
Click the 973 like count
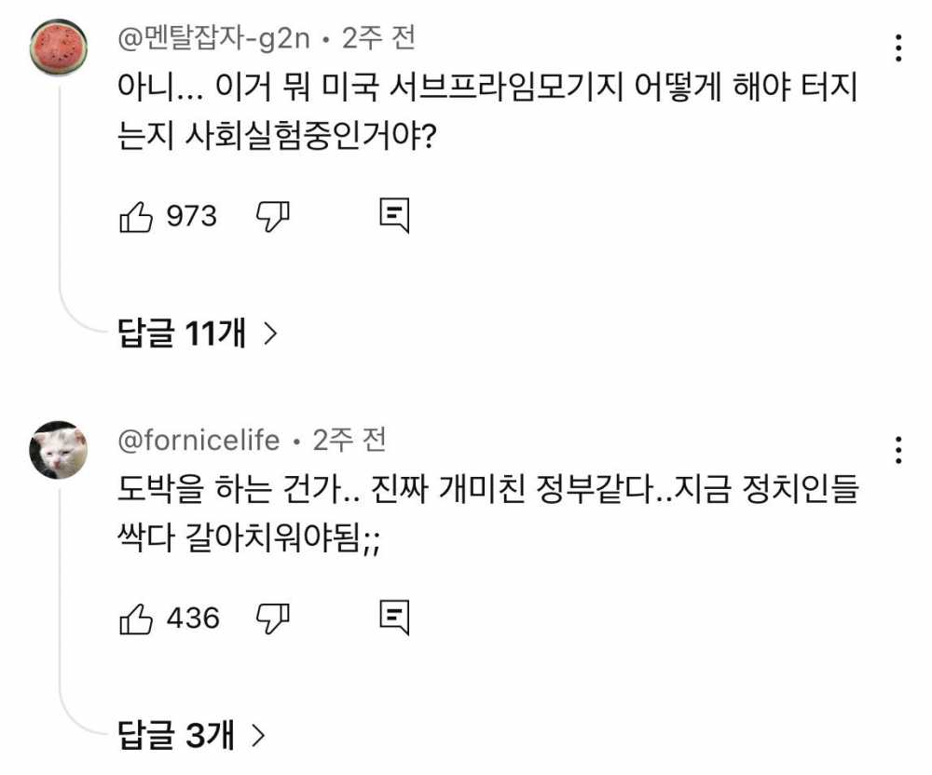[x=191, y=217]
